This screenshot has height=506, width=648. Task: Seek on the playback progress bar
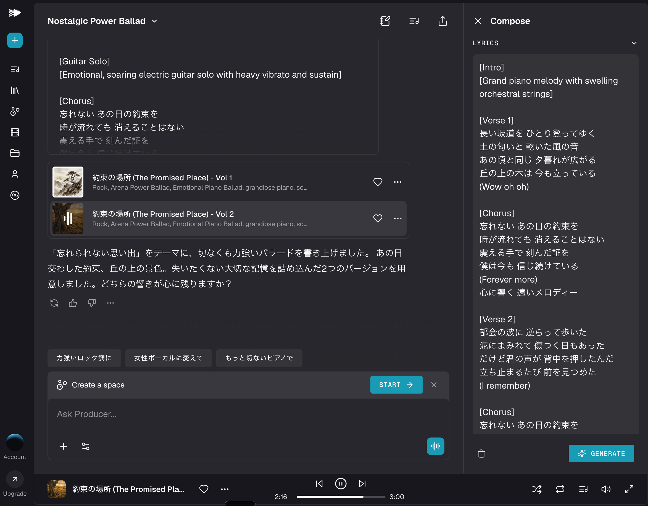340,497
